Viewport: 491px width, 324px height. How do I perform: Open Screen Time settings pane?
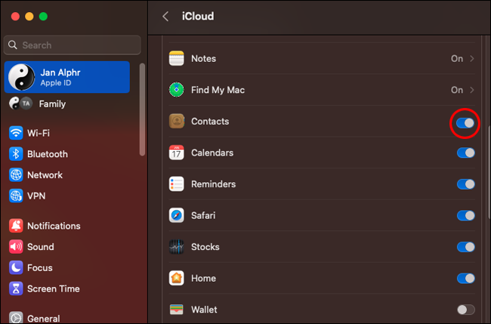(67, 289)
